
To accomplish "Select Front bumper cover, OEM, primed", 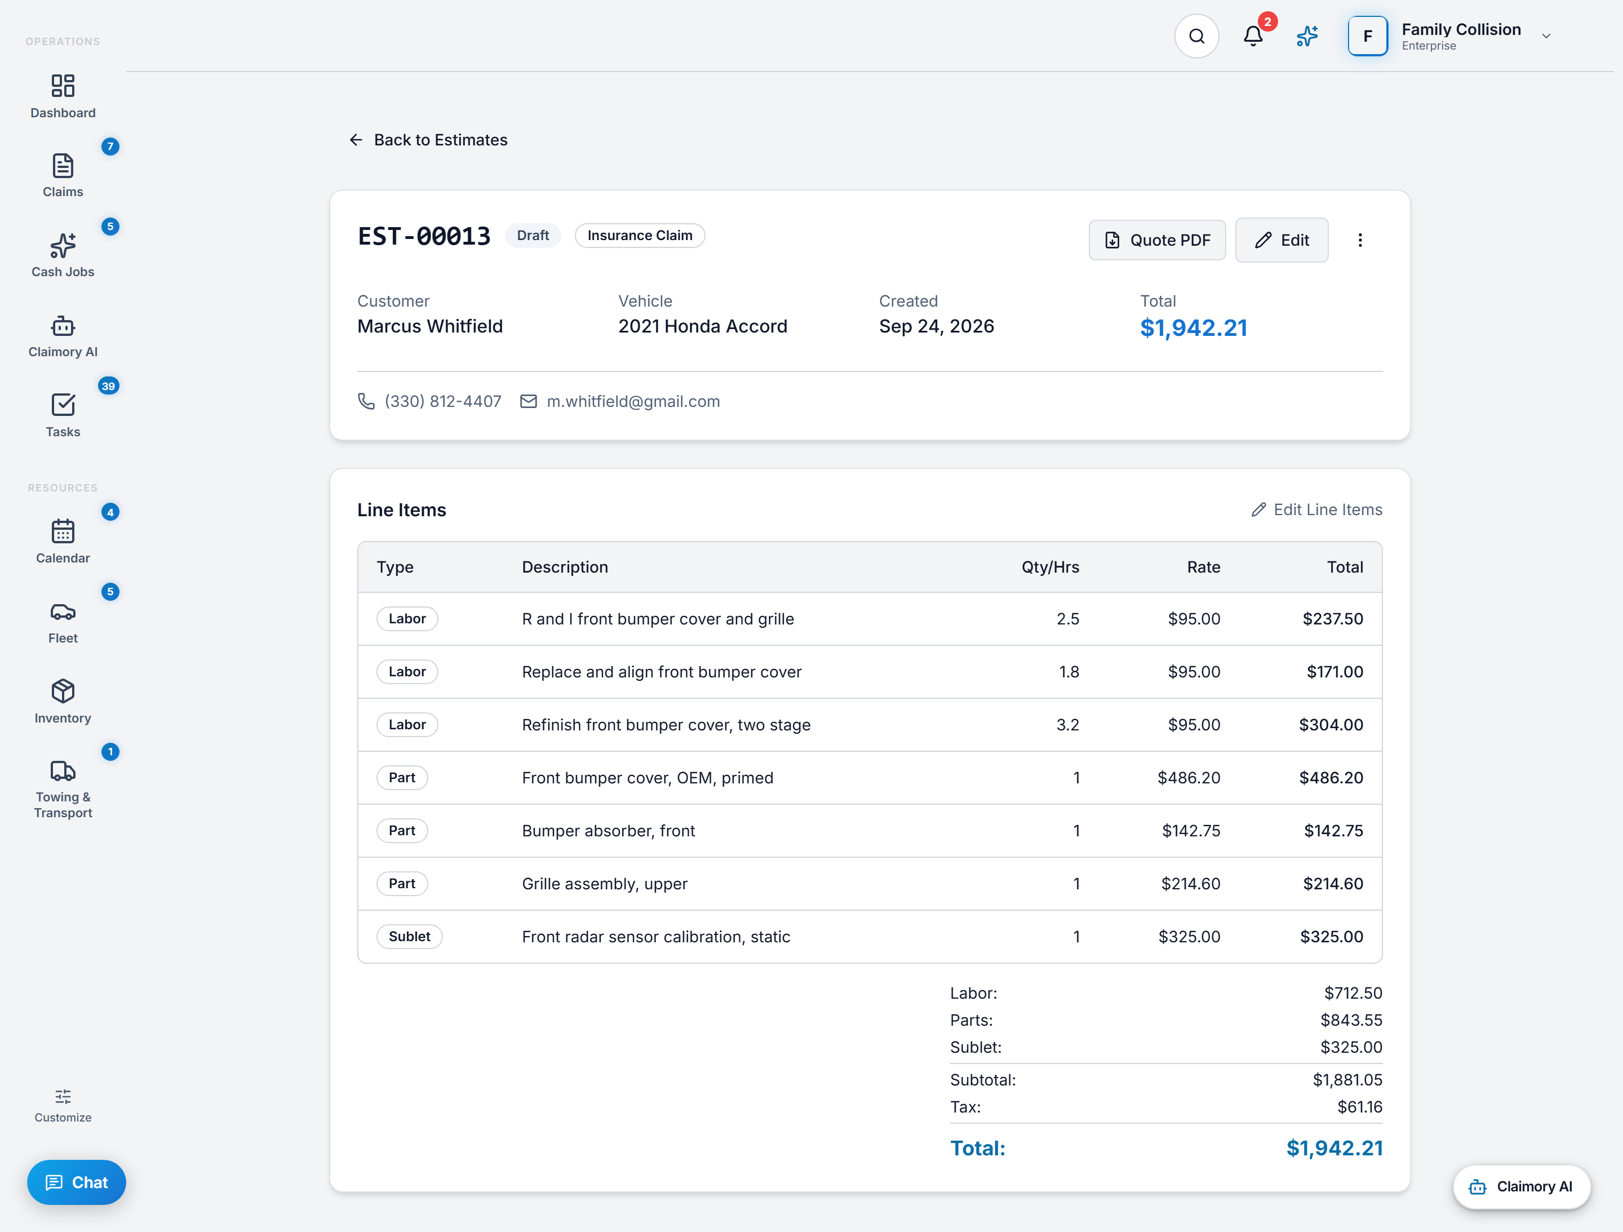I will point(870,777).
